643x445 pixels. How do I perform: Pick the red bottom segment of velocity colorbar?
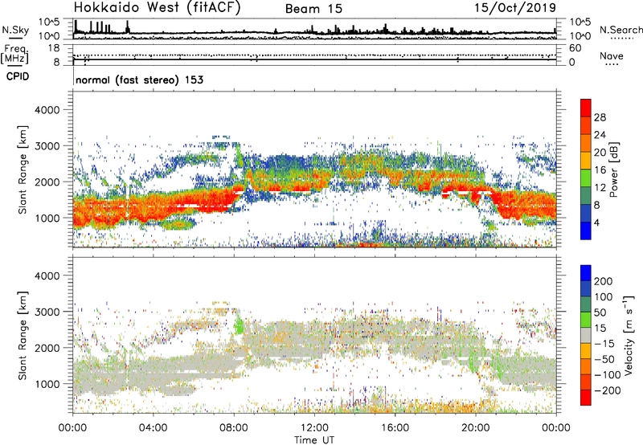pos(586,398)
